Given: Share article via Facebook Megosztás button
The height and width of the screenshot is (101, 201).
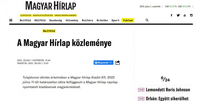Looking at the screenshot, I should pyautogui.click(x=103, y=63).
